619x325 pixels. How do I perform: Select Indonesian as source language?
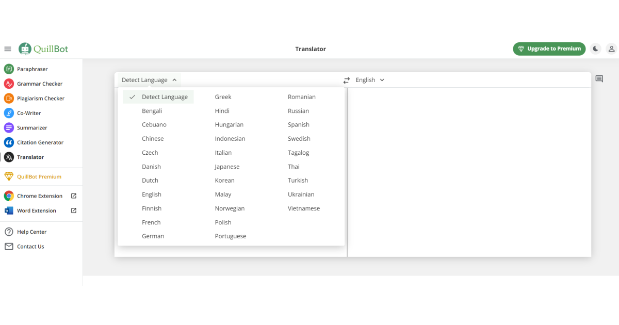coord(230,139)
